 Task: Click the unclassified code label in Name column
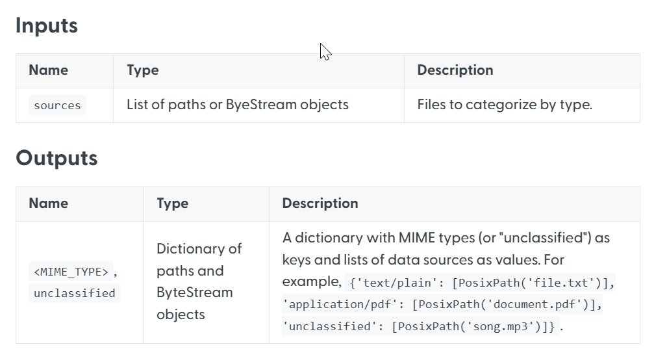tap(74, 293)
